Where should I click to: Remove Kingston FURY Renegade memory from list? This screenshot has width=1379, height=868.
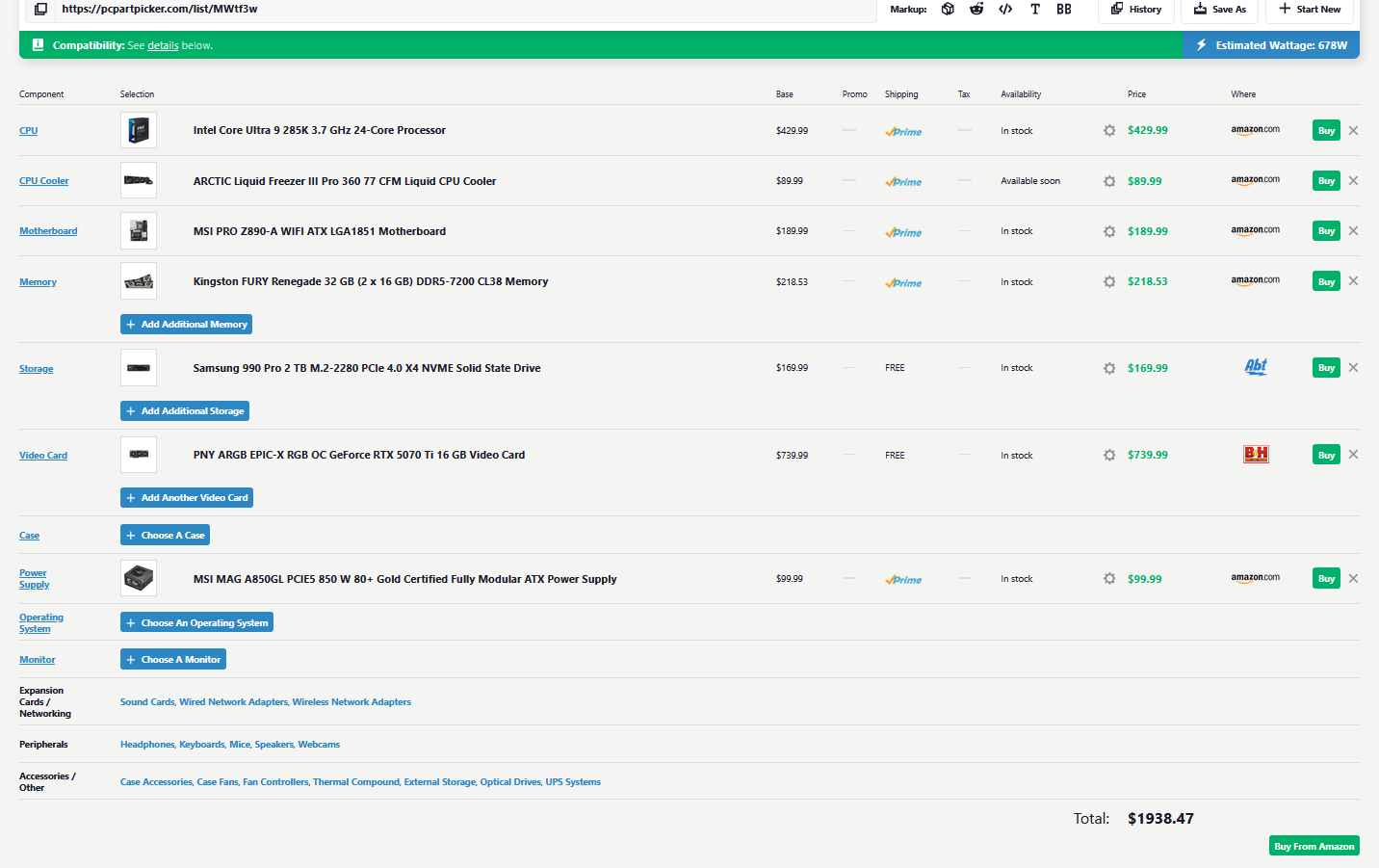click(x=1353, y=280)
